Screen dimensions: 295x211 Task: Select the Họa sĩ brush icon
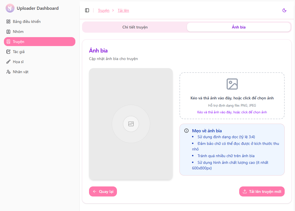coord(8,62)
